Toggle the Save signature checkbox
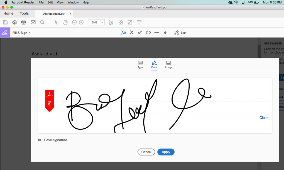The height and width of the screenshot is (170, 284). (x=39, y=140)
